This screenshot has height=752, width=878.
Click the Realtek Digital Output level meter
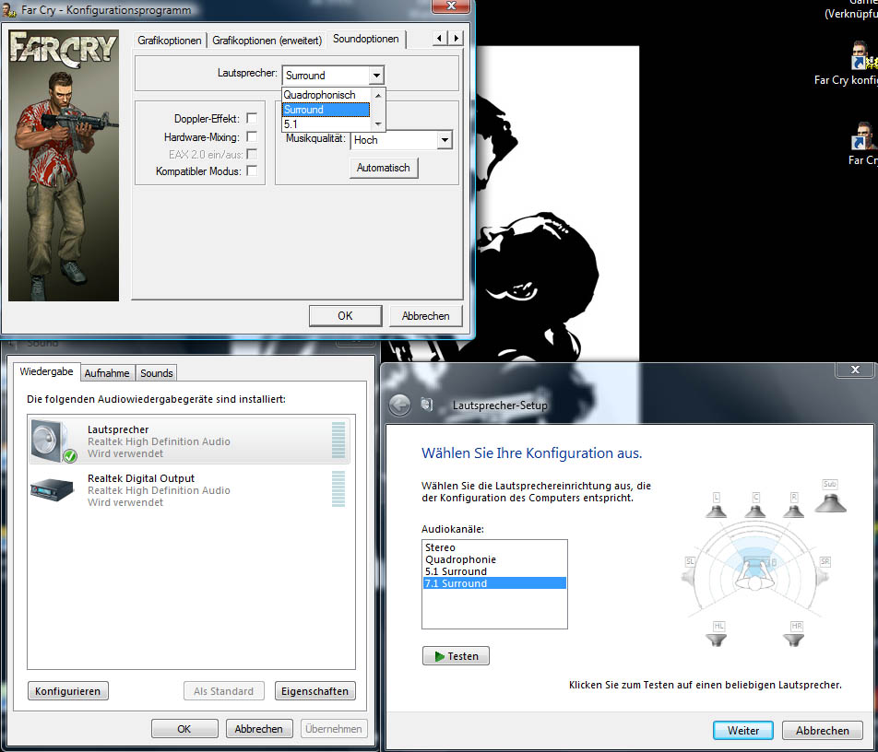[338, 489]
